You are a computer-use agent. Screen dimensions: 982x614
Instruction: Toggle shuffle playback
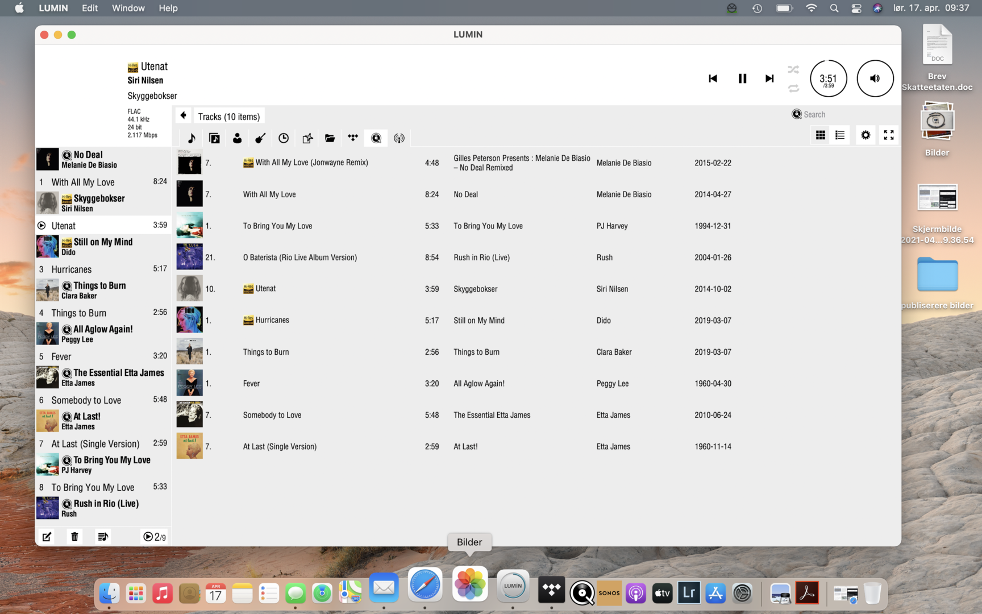(793, 69)
